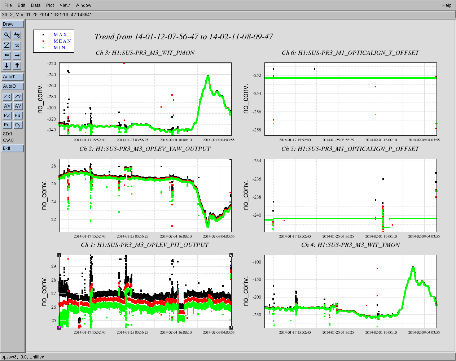456x361 pixels.
Task: Click the AS autoscale icon
Action: tap(17, 35)
